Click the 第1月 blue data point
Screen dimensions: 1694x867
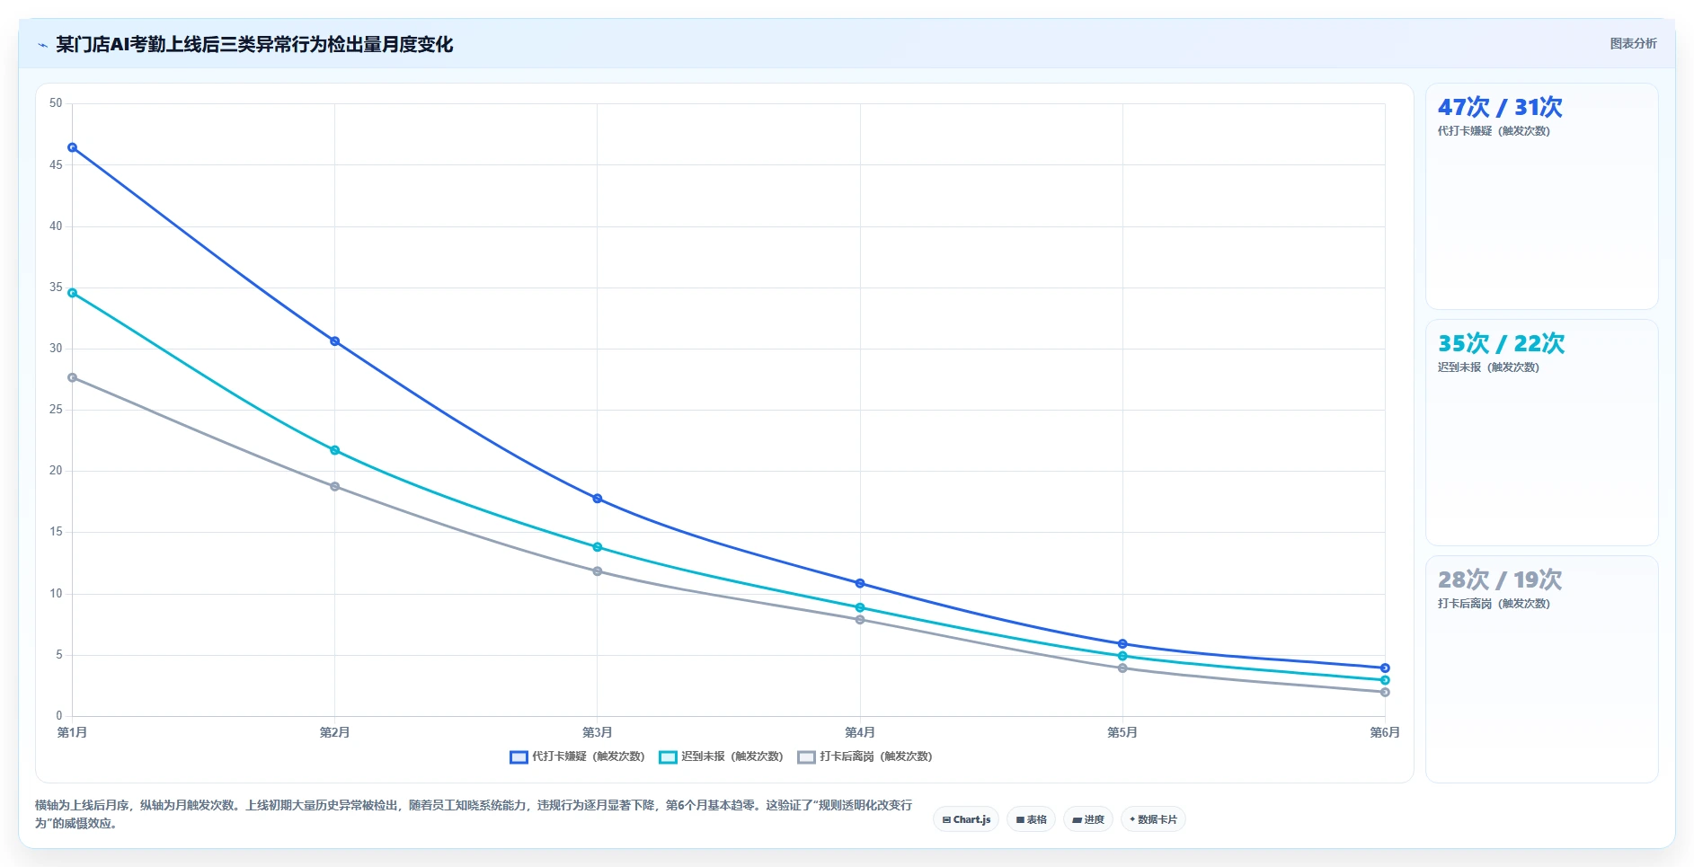[x=72, y=147]
